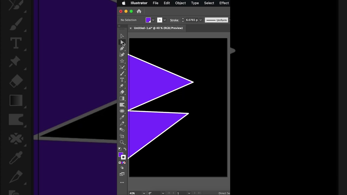Open the Effect menu
This screenshot has height=195, width=347.
click(224, 3)
